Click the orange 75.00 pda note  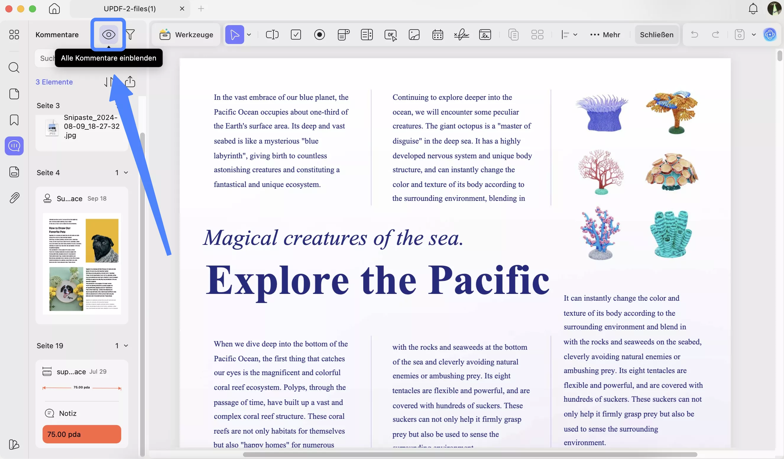pyautogui.click(x=82, y=434)
